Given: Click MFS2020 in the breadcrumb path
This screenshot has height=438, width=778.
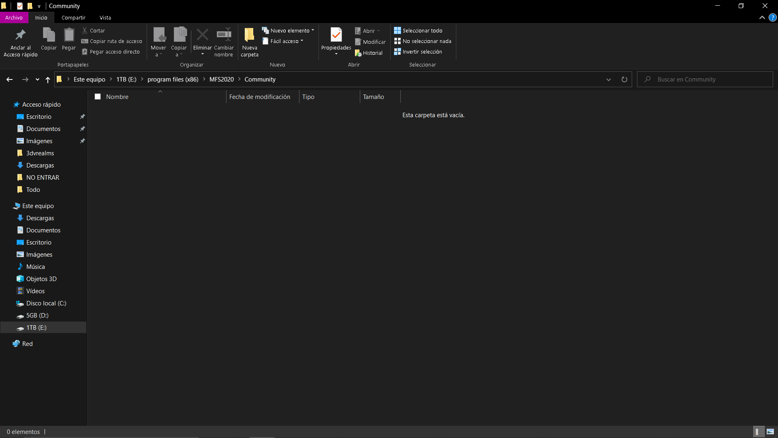Looking at the screenshot, I should pos(221,79).
